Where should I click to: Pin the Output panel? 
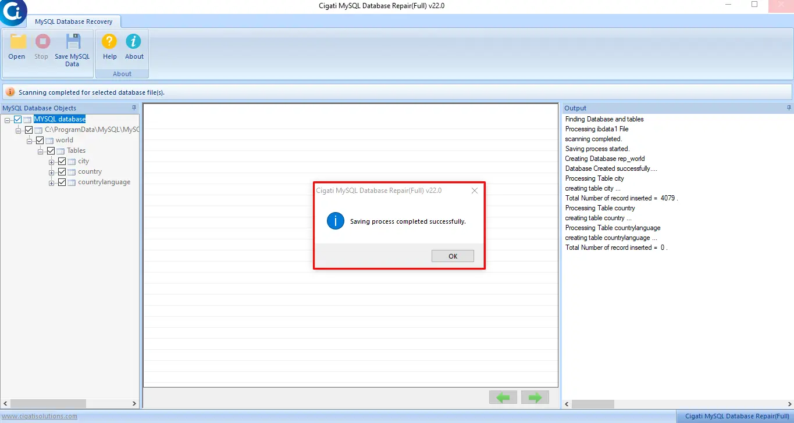click(x=789, y=107)
